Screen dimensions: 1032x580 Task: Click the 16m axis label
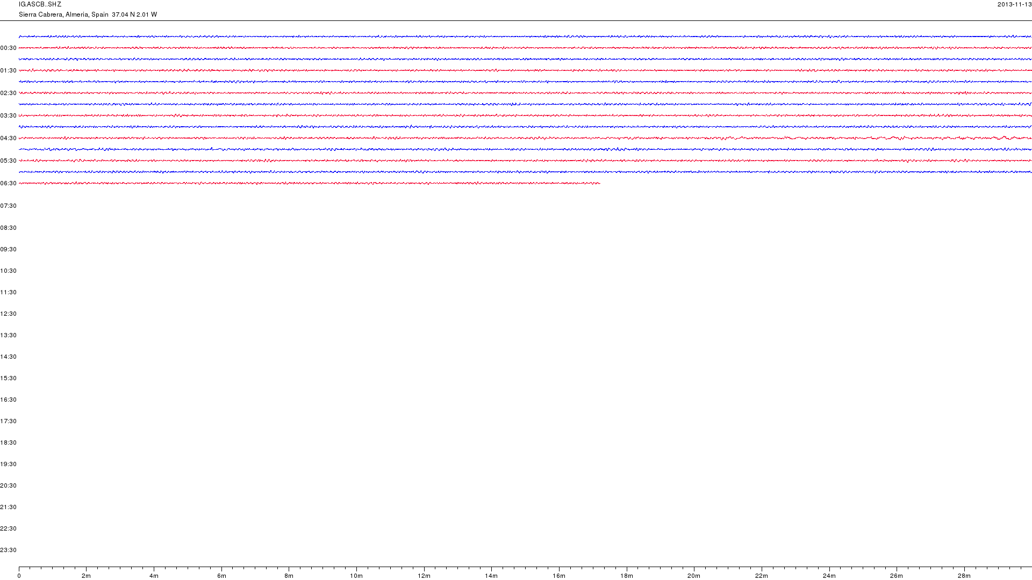(559, 576)
